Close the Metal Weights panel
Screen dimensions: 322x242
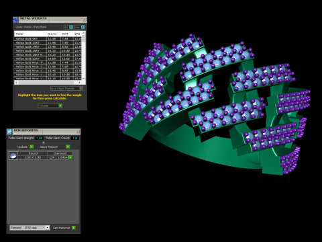coord(85,19)
